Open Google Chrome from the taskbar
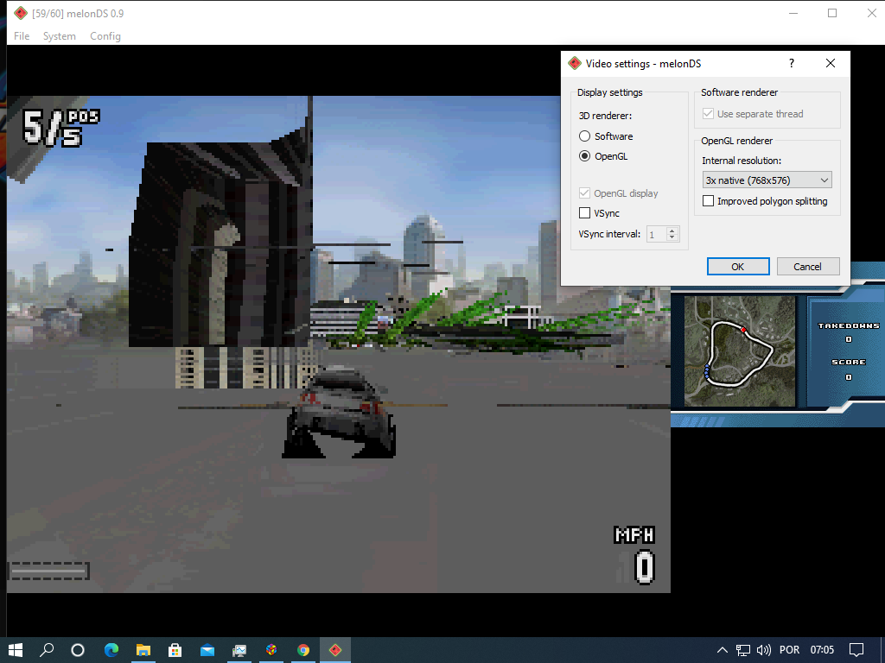 pos(302,649)
